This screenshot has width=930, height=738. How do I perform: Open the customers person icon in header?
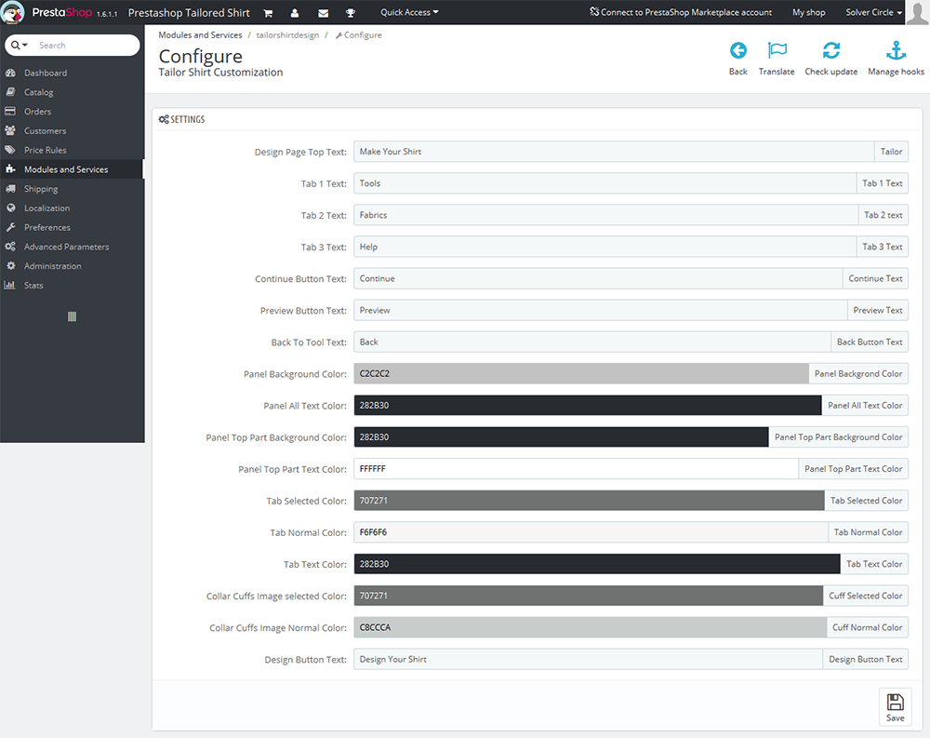[295, 13]
